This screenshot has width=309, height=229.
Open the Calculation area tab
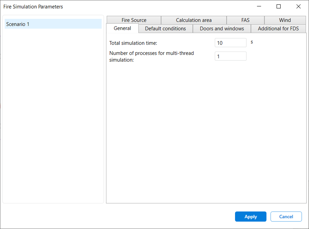(x=194, y=20)
